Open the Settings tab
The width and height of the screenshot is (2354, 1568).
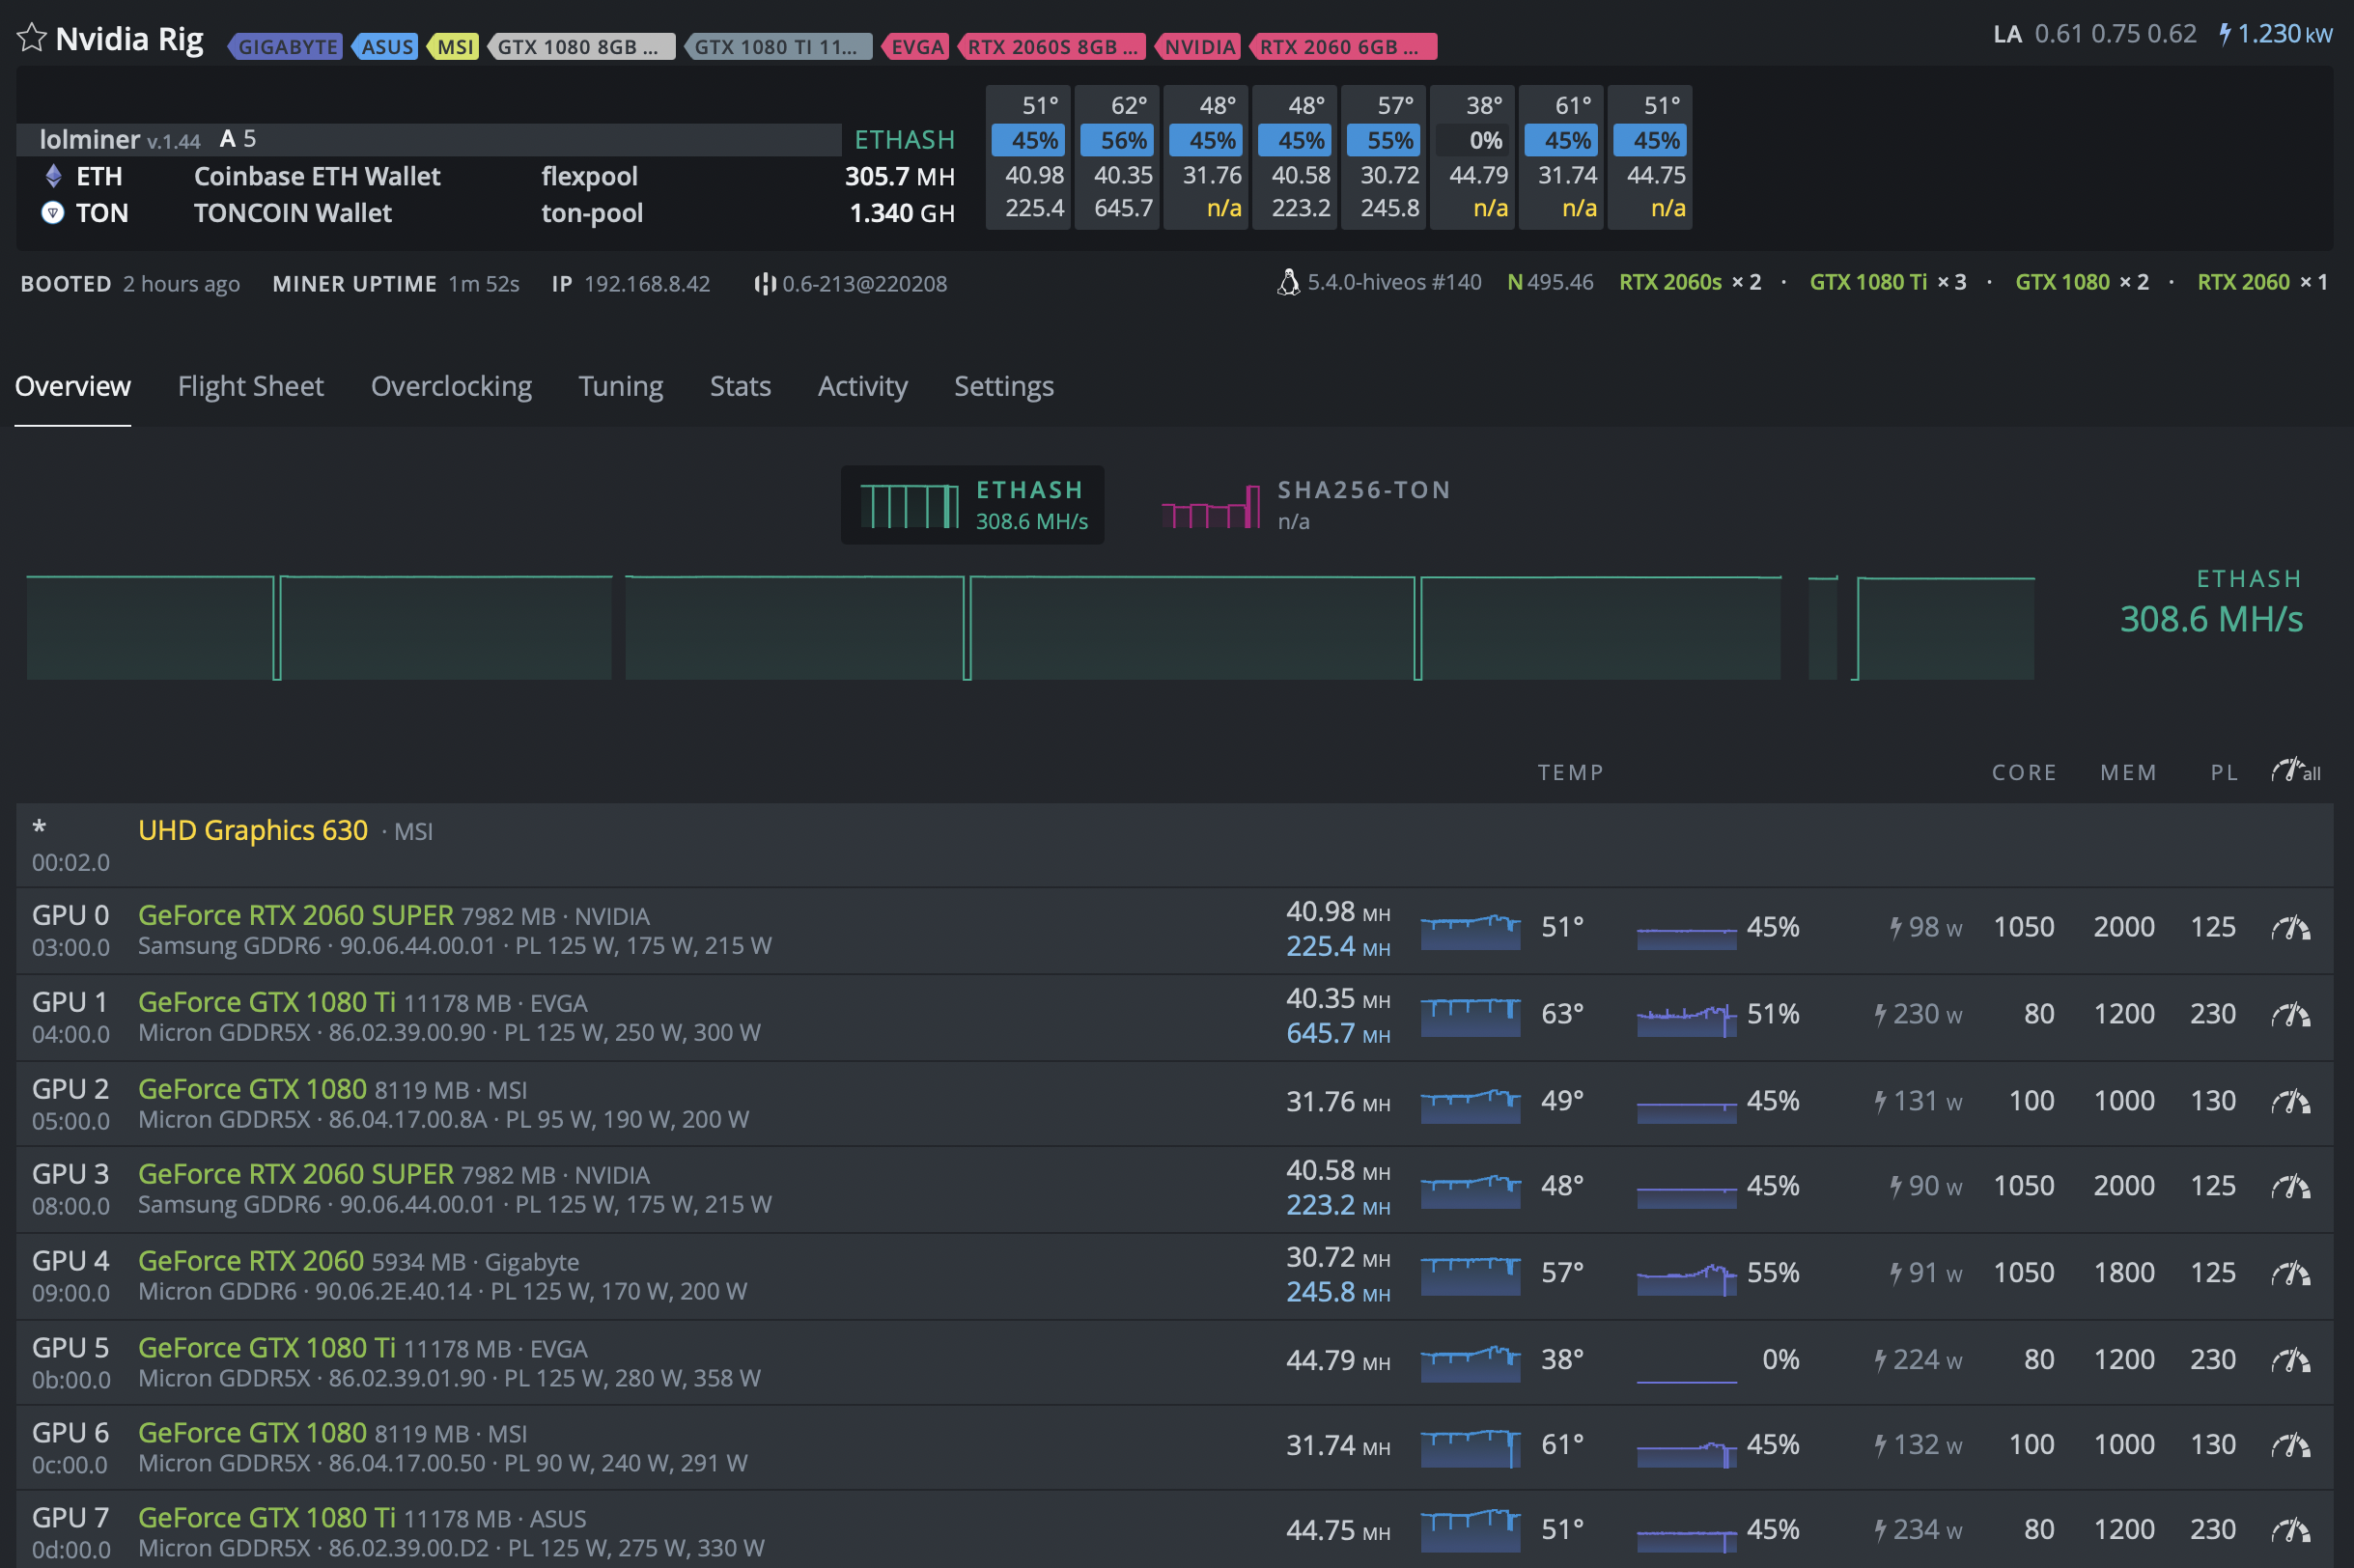(x=1003, y=386)
